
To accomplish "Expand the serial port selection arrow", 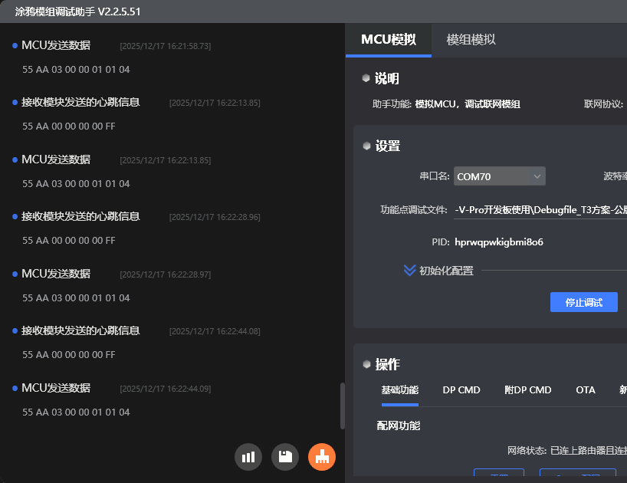I will [x=536, y=176].
